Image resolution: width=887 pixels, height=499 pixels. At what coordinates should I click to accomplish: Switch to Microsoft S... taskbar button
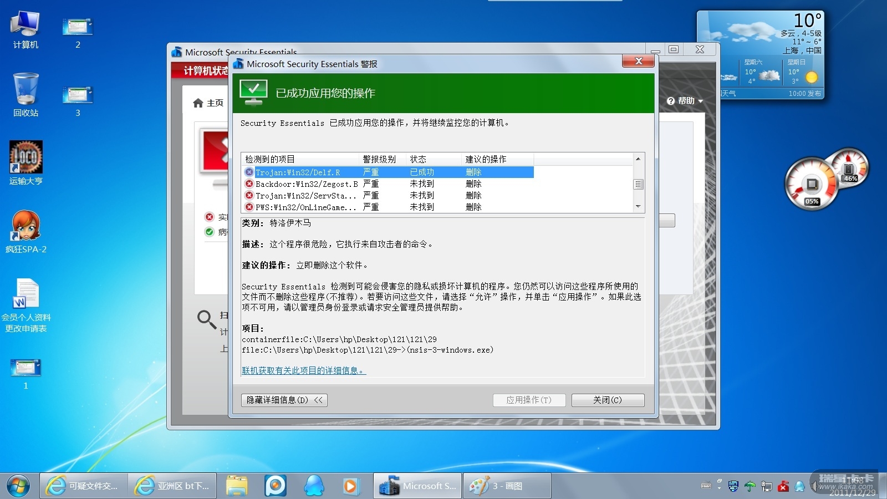coord(417,486)
